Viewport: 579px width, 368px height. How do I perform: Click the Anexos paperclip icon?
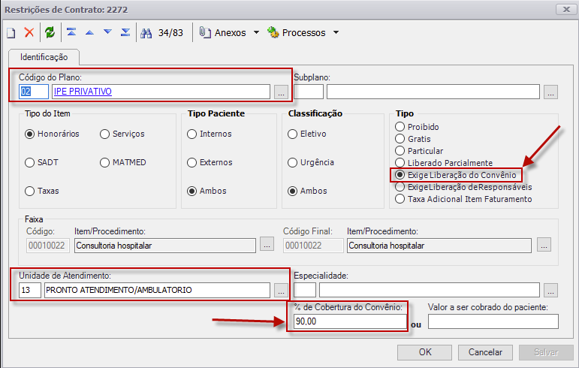pos(205,32)
